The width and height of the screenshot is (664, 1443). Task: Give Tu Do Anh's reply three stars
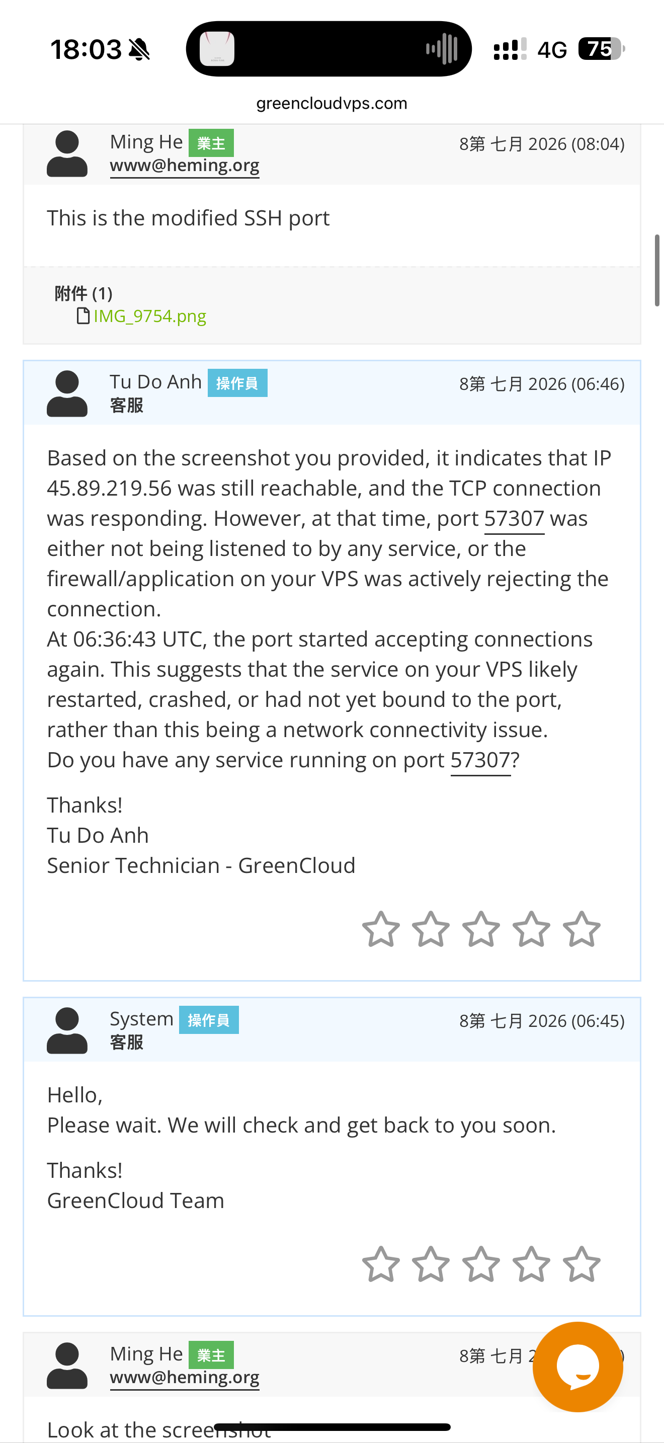481,929
